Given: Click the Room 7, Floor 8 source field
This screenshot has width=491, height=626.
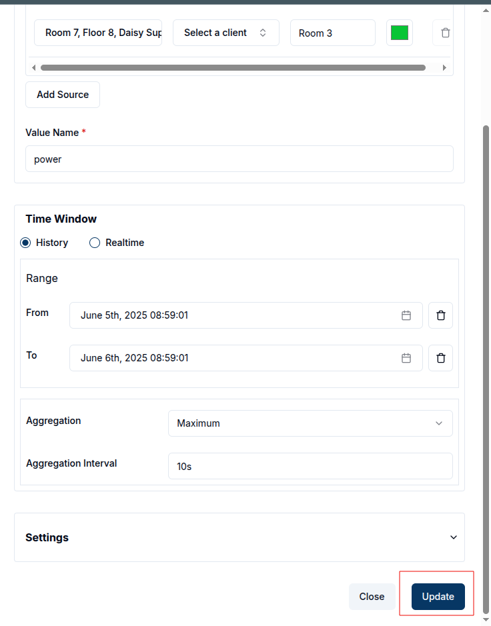Looking at the screenshot, I should coord(98,33).
